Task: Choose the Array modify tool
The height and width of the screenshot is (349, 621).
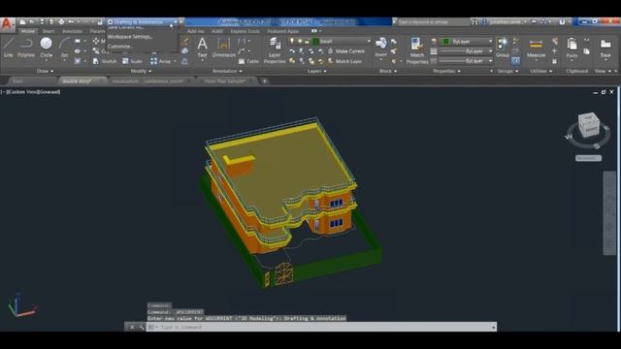Action: point(161,61)
